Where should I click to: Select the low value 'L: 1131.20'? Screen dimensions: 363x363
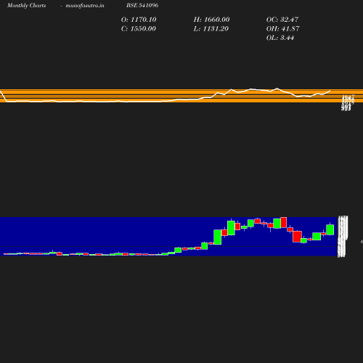click(211, 28)
